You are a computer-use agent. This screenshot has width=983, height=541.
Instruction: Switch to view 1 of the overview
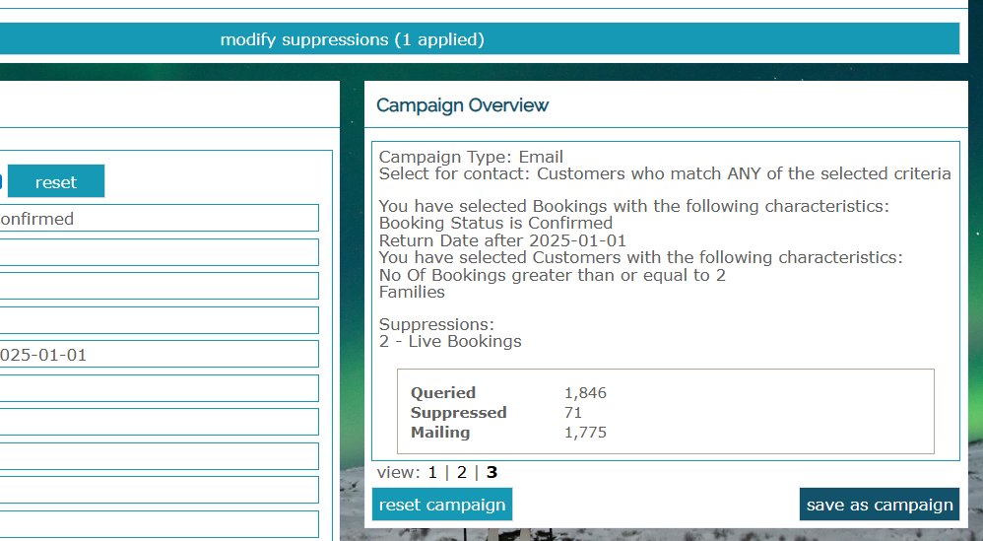coord(432,473)
